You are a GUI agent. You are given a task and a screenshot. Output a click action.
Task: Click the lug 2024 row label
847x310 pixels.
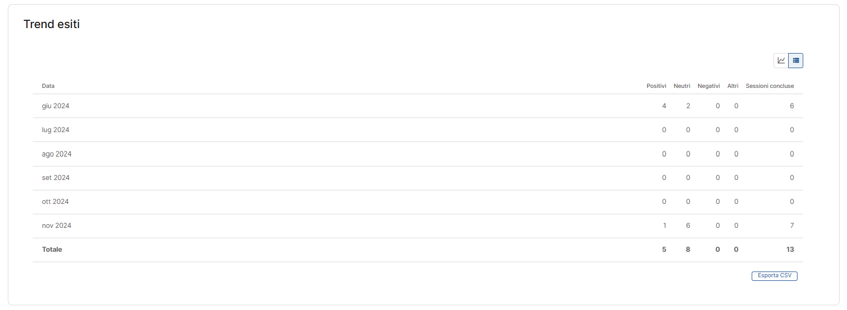pyautogui.click(x=56, y=130)
